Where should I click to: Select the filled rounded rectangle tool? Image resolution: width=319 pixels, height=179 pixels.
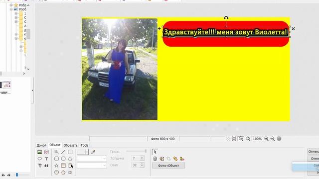pos(70,166)
